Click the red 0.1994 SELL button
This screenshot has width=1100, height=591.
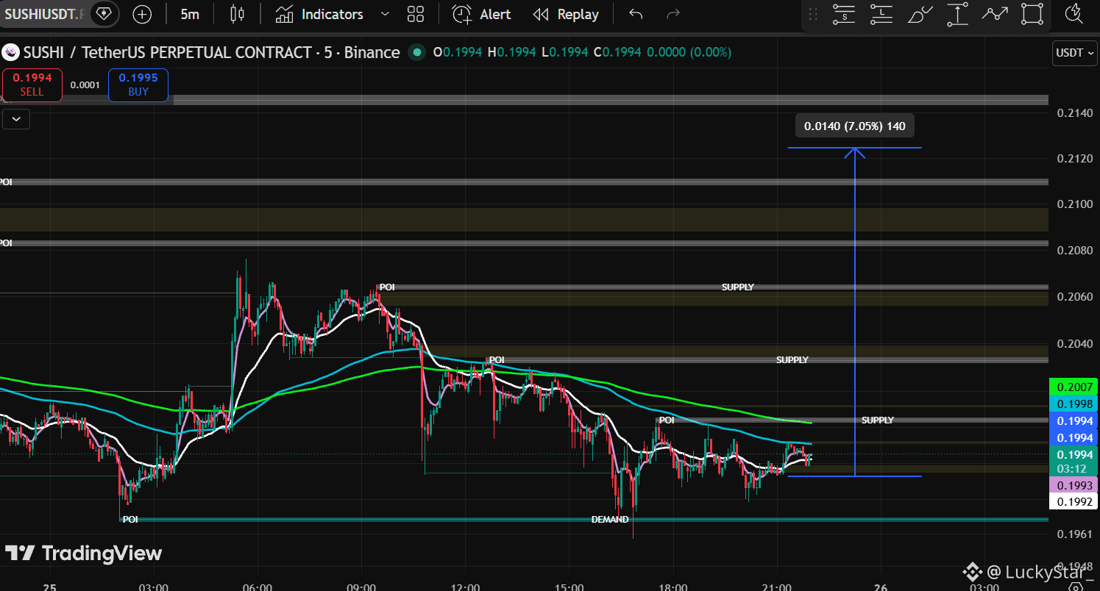[32, 85]
